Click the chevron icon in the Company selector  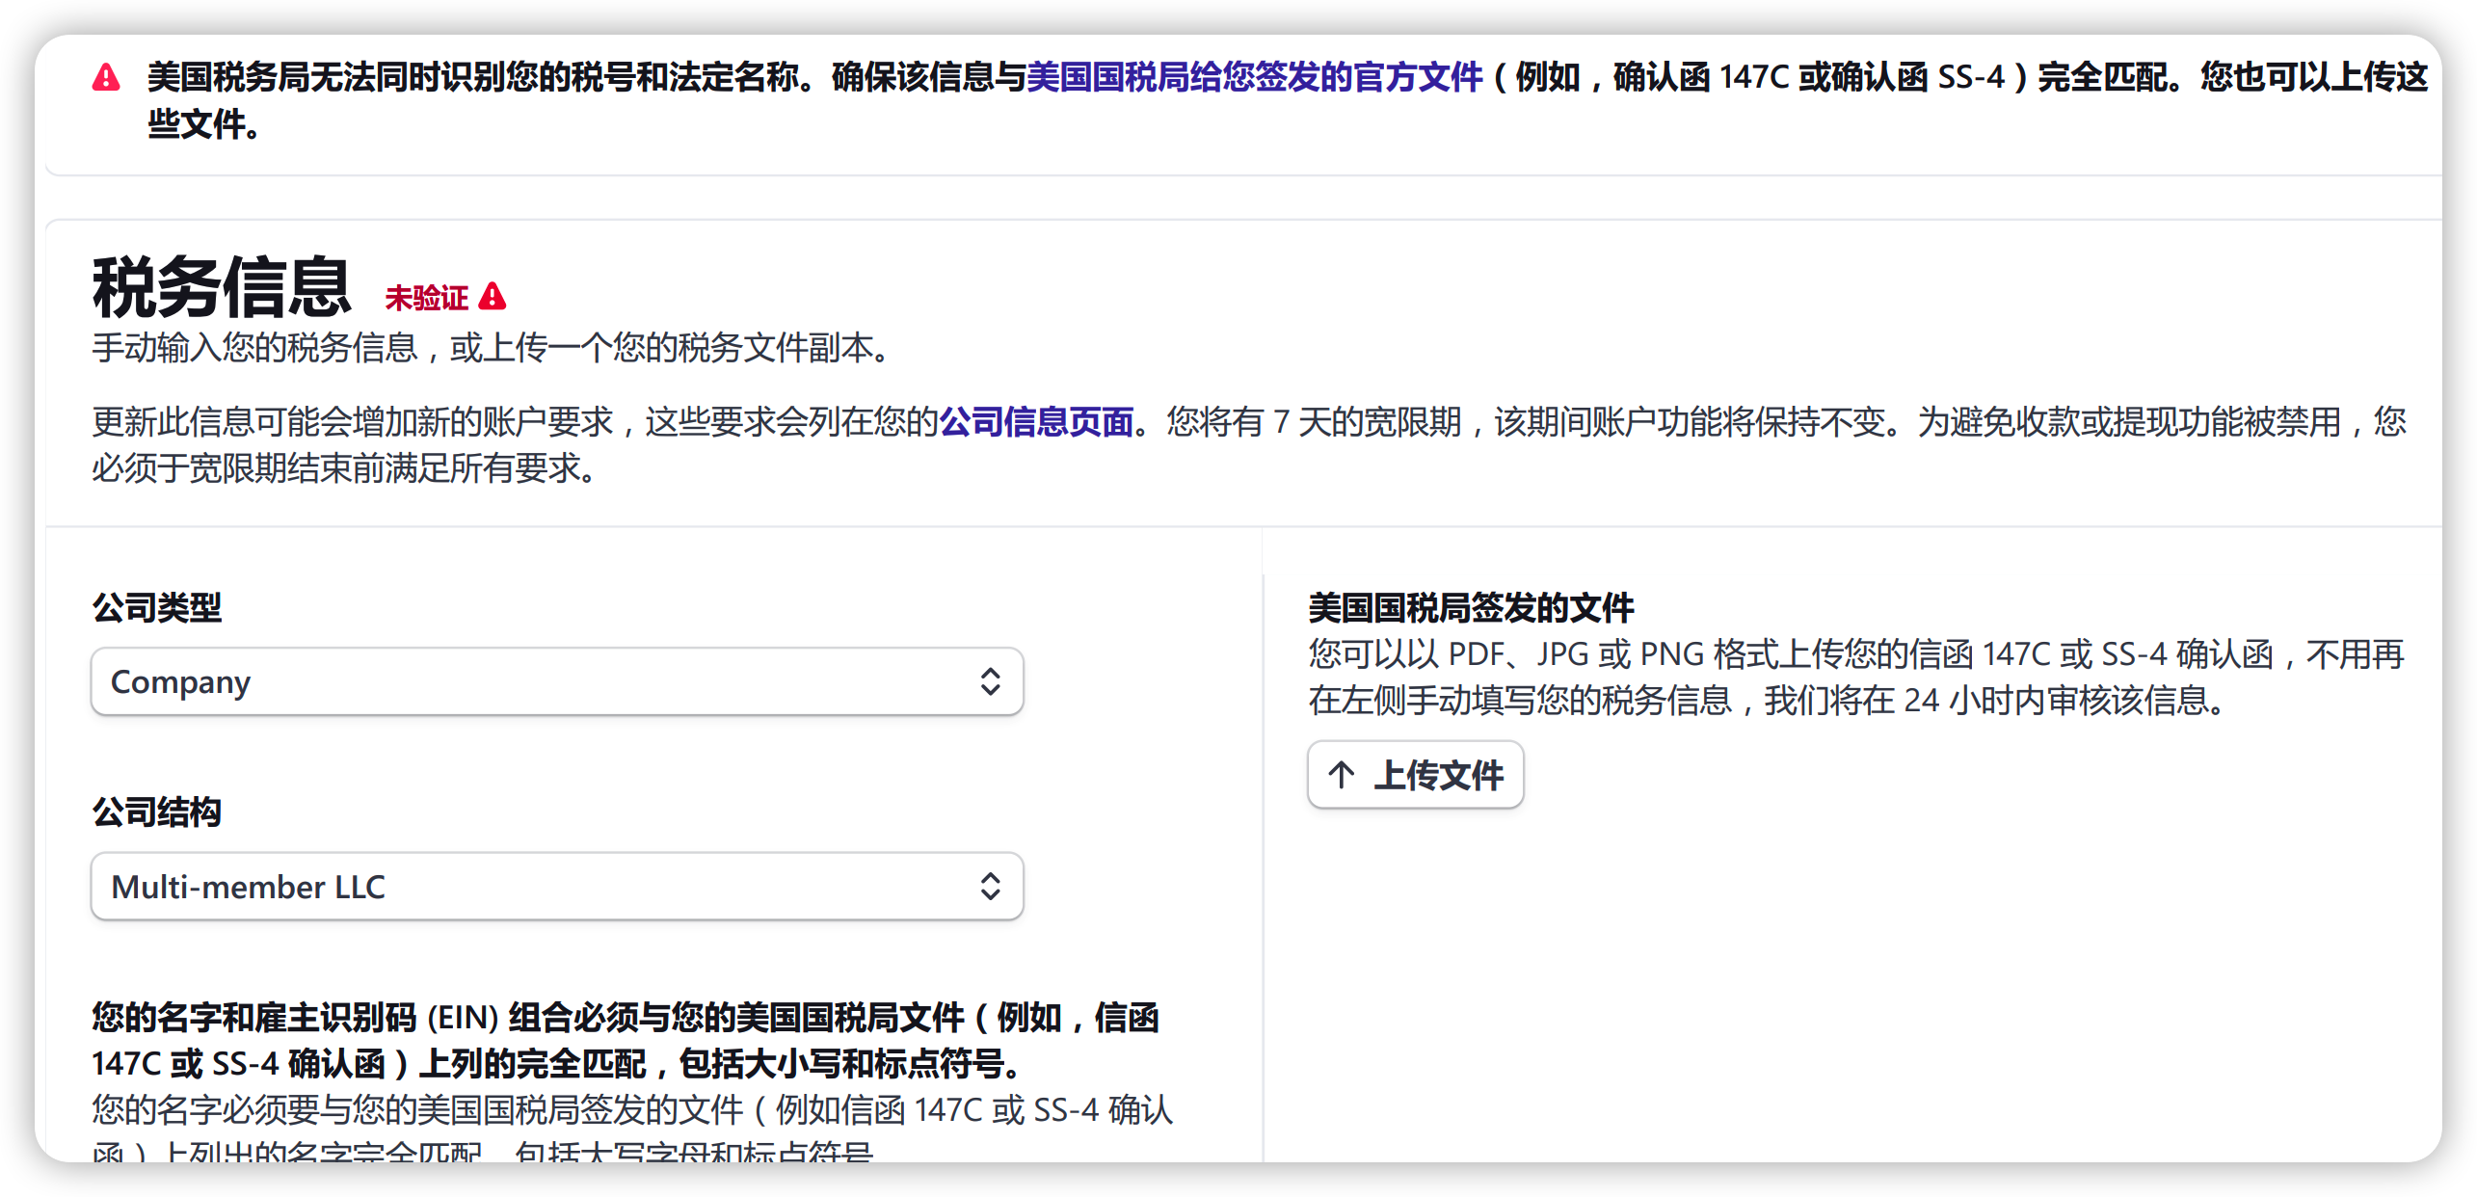(992, 681)
